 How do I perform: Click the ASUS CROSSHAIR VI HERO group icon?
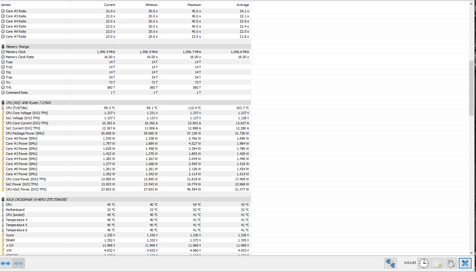point(3,200)
